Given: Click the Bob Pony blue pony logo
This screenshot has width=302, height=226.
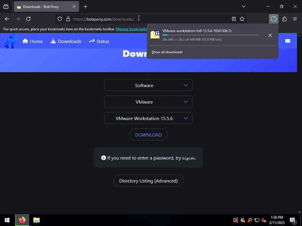Looking at the screenshot, I should coord(11,41).
